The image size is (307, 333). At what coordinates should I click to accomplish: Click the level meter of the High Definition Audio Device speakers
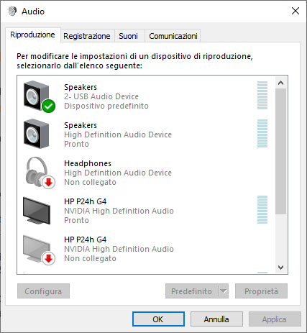coord(262,134)
